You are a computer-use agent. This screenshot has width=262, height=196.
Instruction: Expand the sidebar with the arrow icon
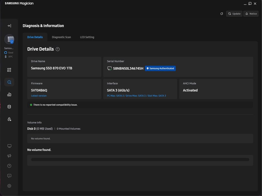pos(9,26)
